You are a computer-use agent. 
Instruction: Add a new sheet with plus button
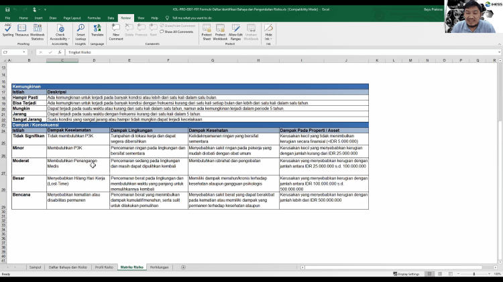[x=183, y=267]
